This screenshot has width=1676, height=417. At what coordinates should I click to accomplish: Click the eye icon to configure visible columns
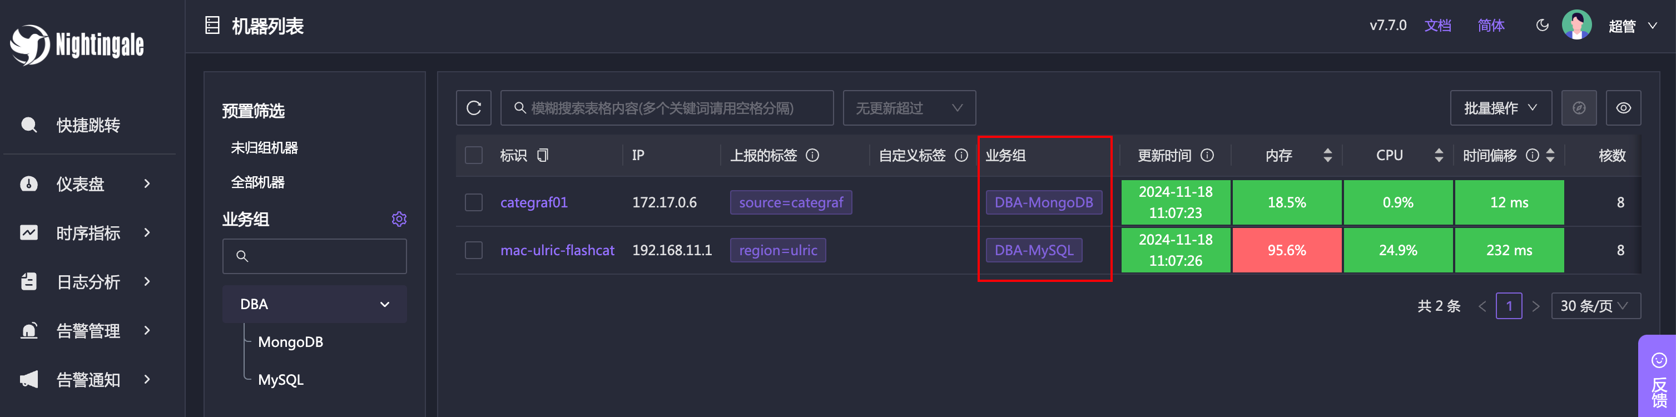click(x=1623, y=108)
